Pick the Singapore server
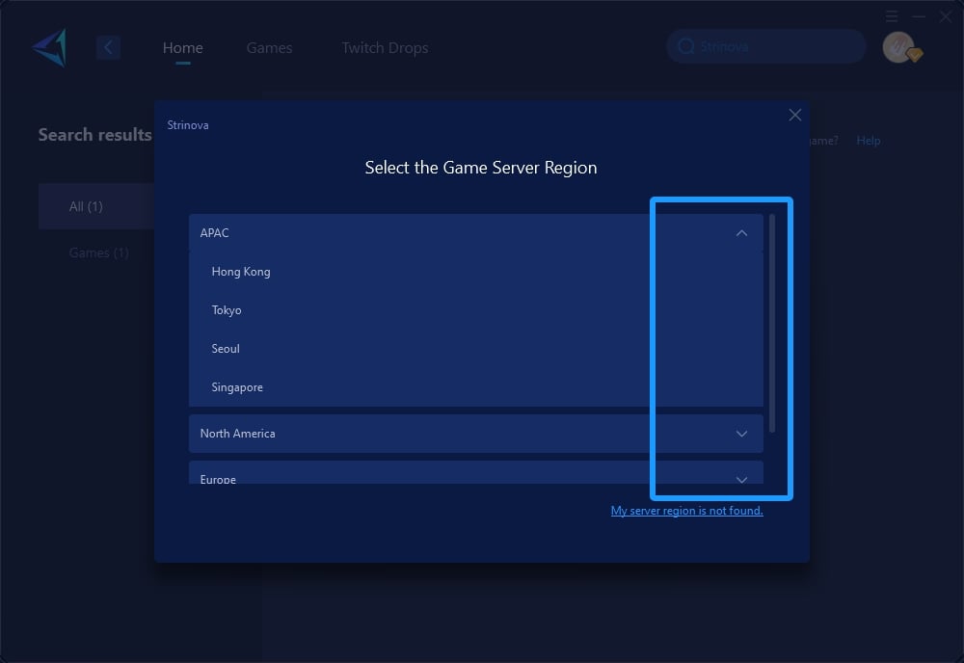Viewport: 964px width, 663px height. [x=476, y=387]
